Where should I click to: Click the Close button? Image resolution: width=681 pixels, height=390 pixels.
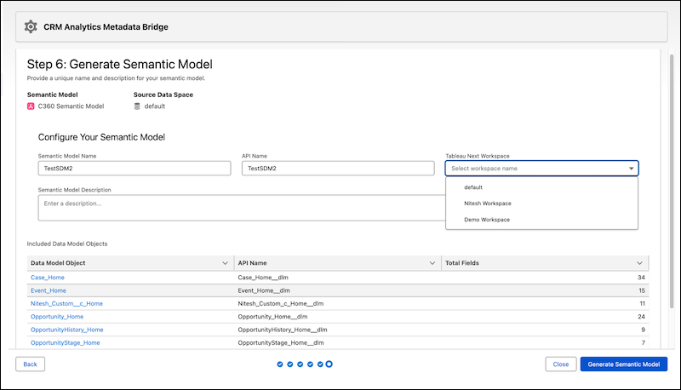pos(561,364)
